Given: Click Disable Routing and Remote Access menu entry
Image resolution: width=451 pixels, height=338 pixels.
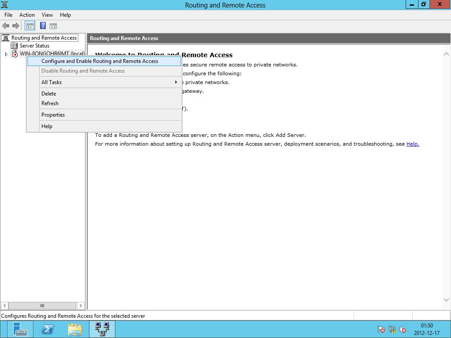Looking at the screenshot, I should click(x=104, y=71).
